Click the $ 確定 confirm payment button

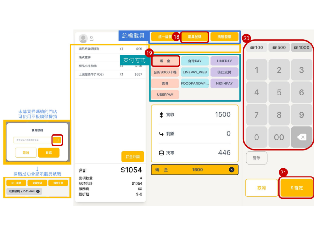[x=297, y=188]
